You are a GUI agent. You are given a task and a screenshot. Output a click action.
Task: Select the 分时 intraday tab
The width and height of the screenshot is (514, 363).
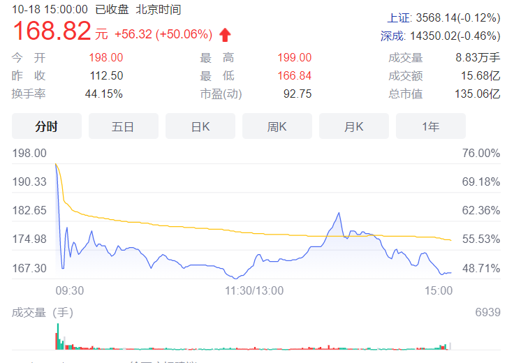click(47, 126)
